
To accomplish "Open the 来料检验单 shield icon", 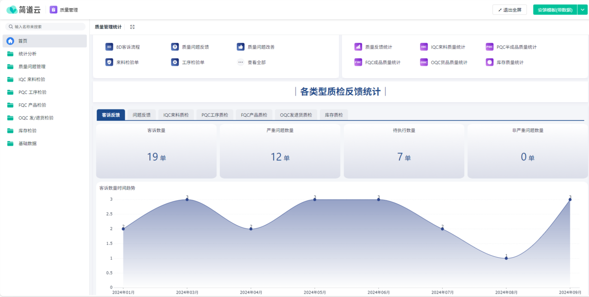I will (109, 62).
